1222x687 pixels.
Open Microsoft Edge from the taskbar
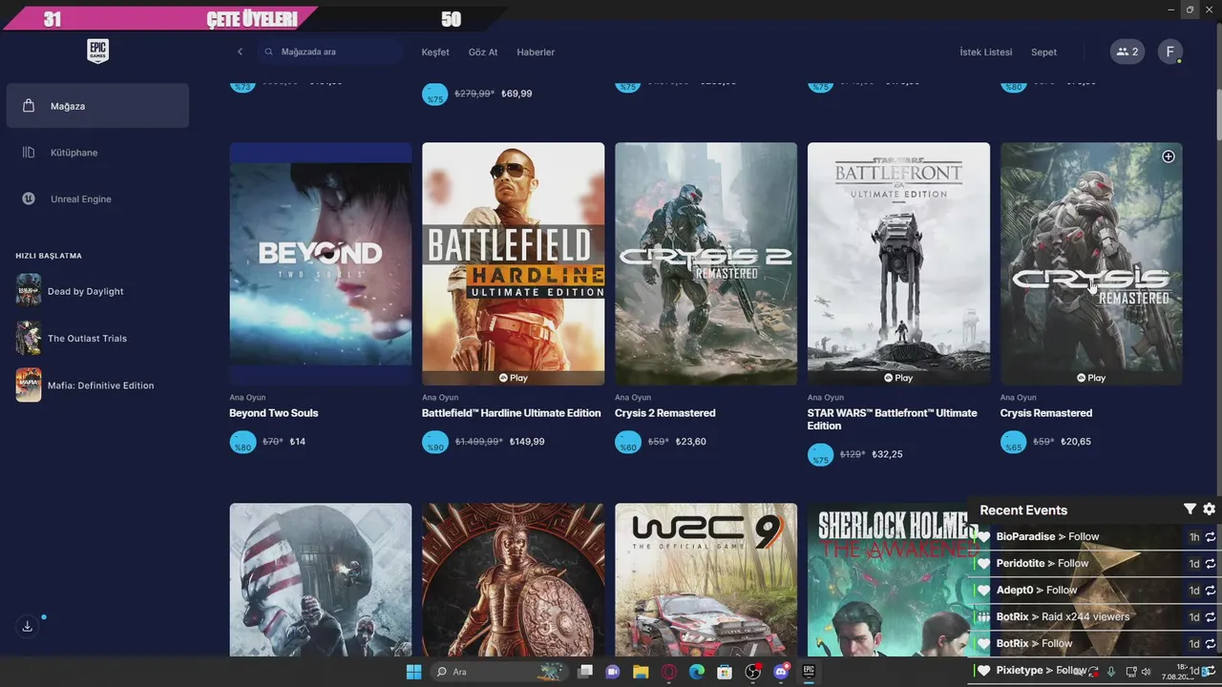click(697, 672)
